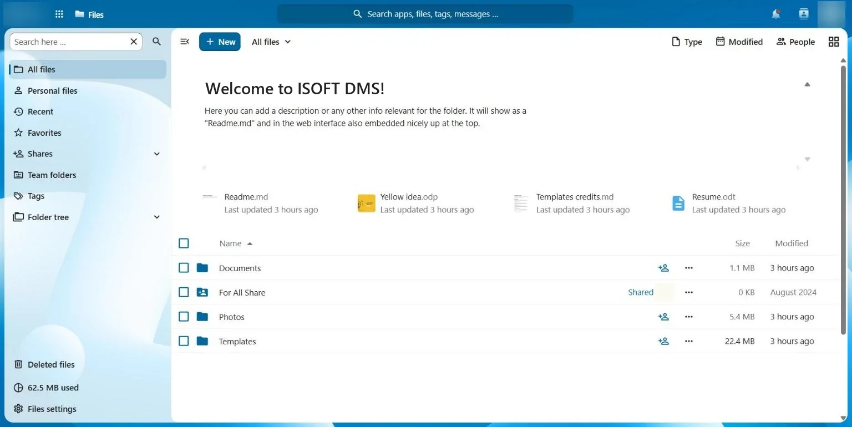This screenshot has height=427, width=852.
Task: Open the notifications bell icon
Action: [x=776, y=14]
